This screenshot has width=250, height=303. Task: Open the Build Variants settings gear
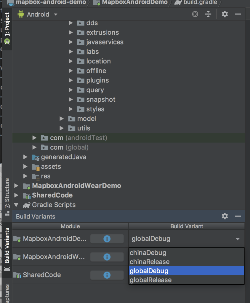(x=225, y=216)
